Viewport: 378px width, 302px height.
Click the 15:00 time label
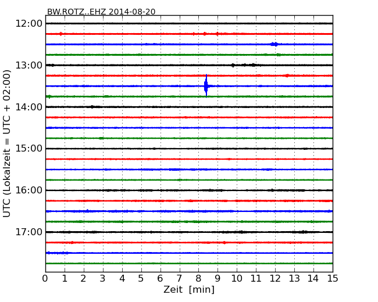pyautogui.click(x=28, y=149)
